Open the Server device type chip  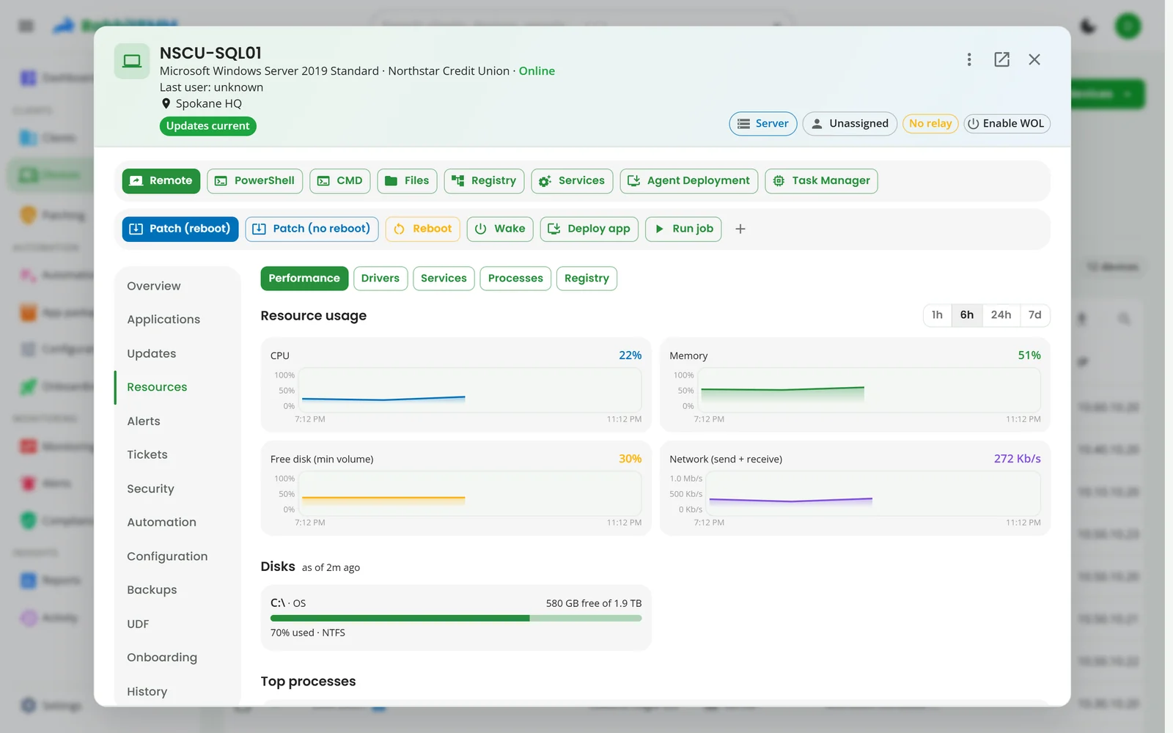pos(762,124)
